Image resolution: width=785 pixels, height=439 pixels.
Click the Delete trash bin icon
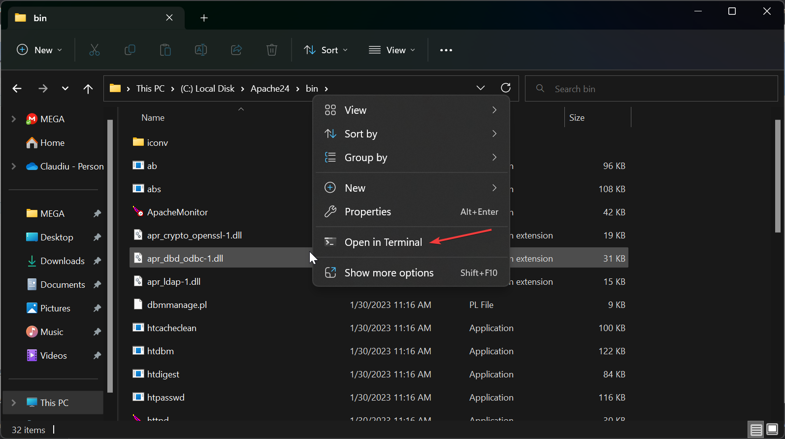point(272,50)
